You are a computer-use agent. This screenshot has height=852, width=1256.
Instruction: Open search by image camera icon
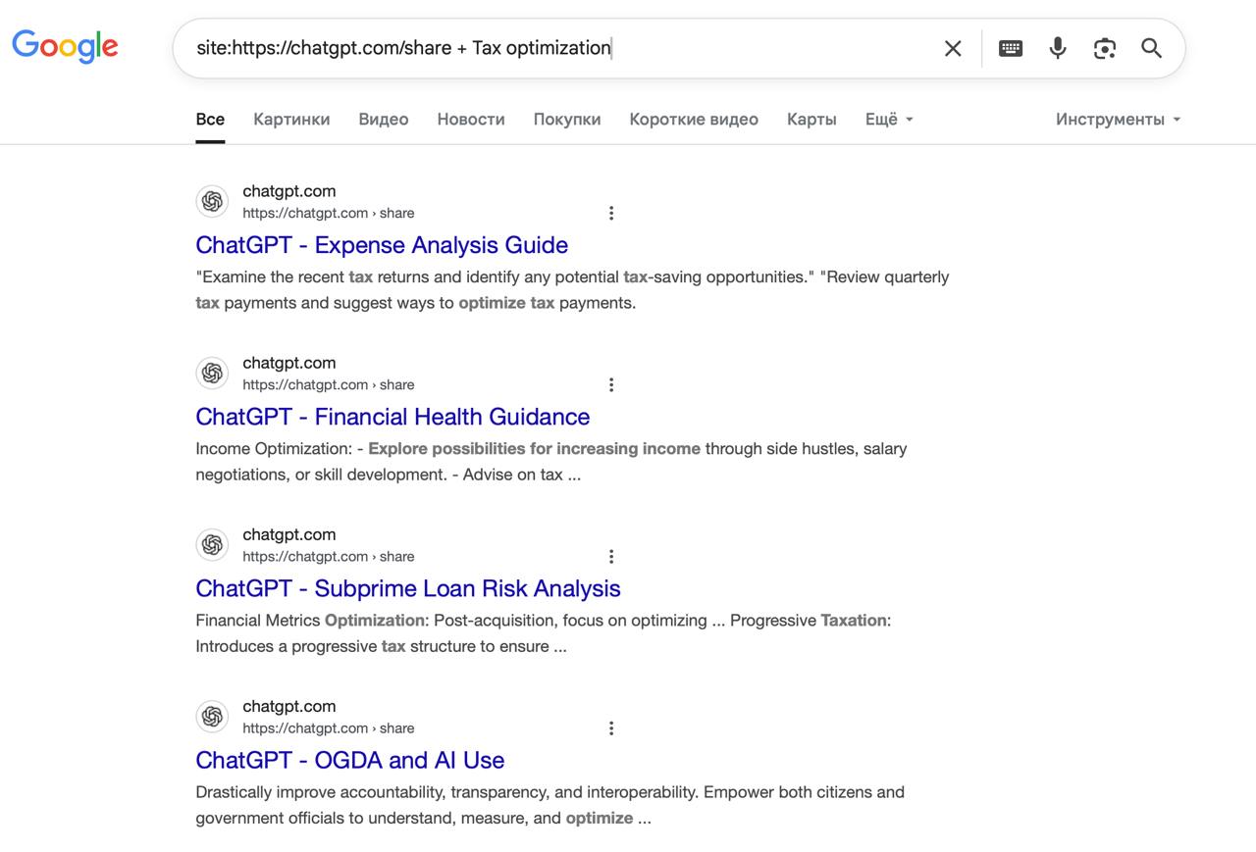pyautogui.click(x=1105, y=48)
